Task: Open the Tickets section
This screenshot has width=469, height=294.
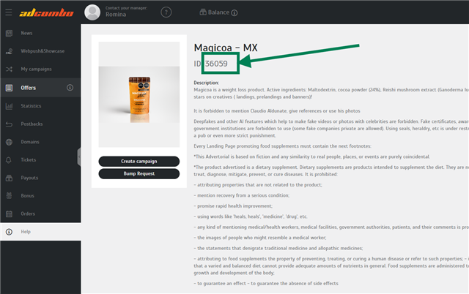Action: tap(40, 159)
